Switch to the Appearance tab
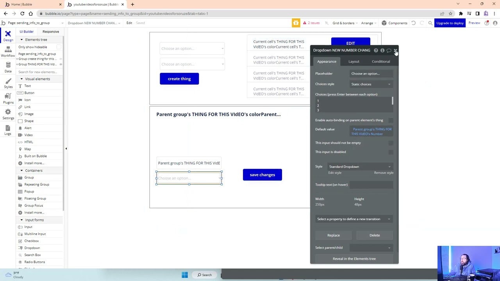The height and width of the screenshot is (281, 500). click(327, 62)
